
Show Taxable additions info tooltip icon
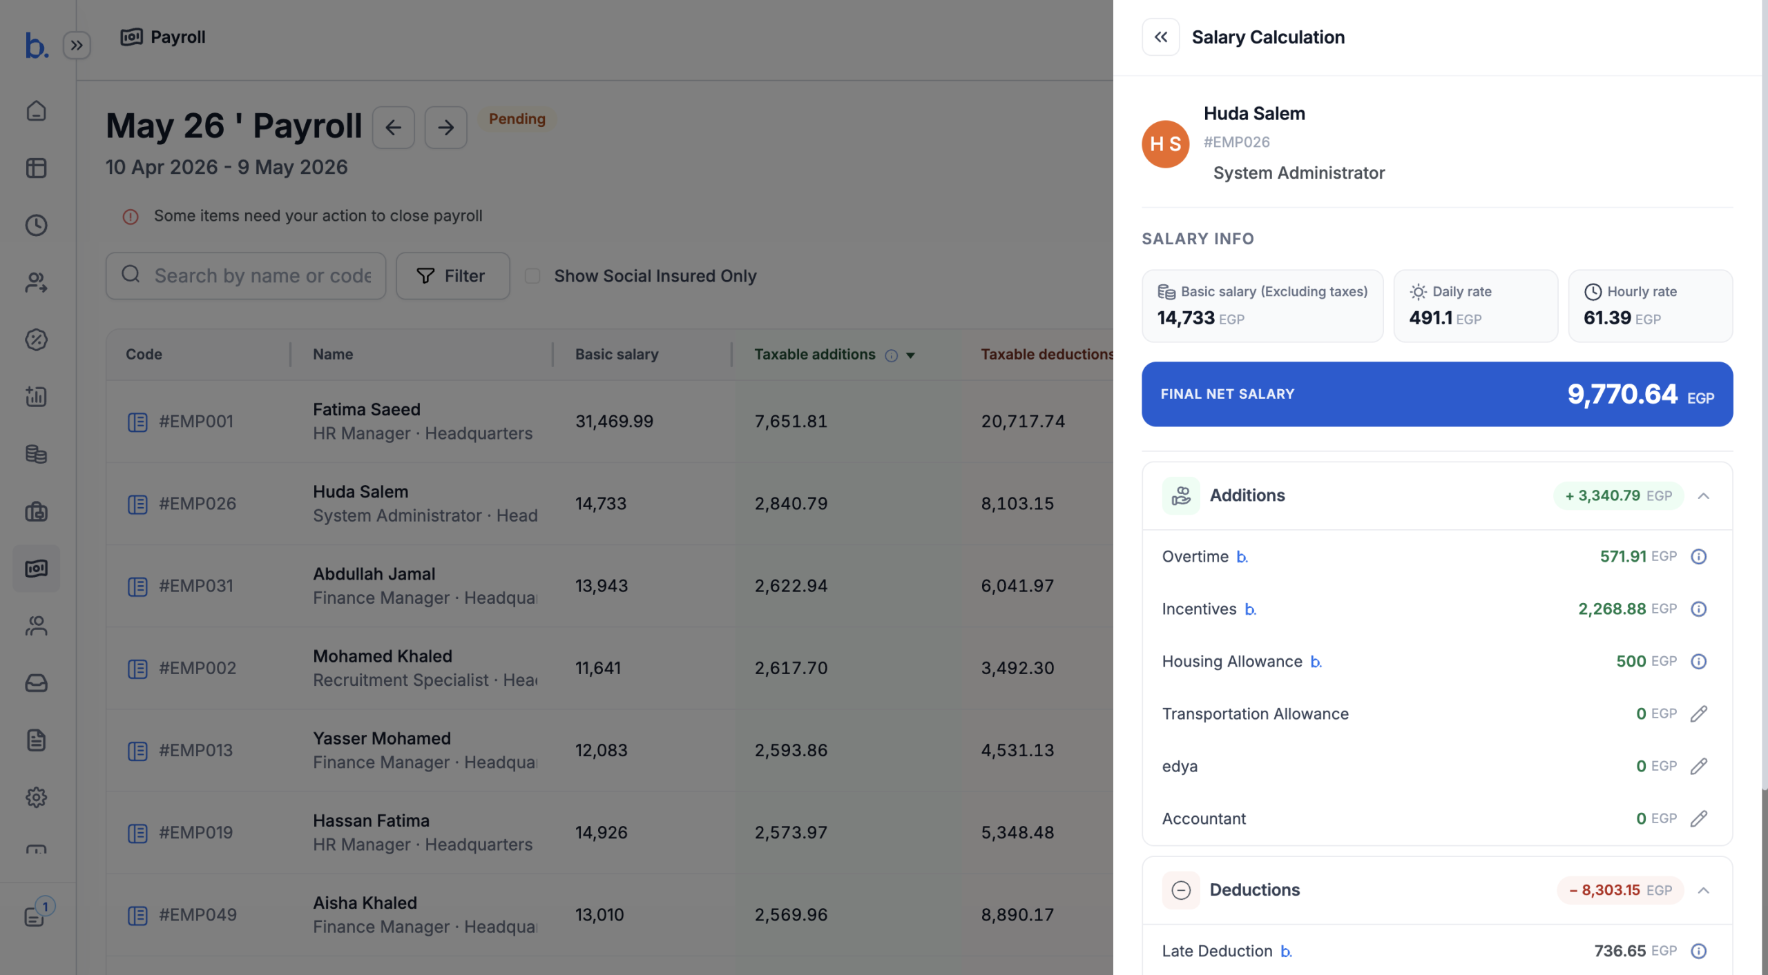[892, 355]
